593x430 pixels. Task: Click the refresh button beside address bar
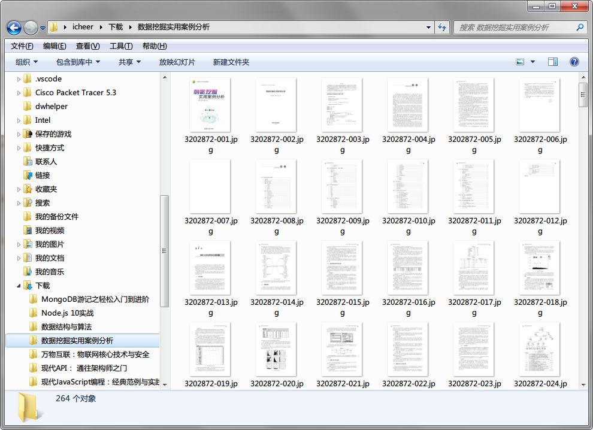coord(443,28)
